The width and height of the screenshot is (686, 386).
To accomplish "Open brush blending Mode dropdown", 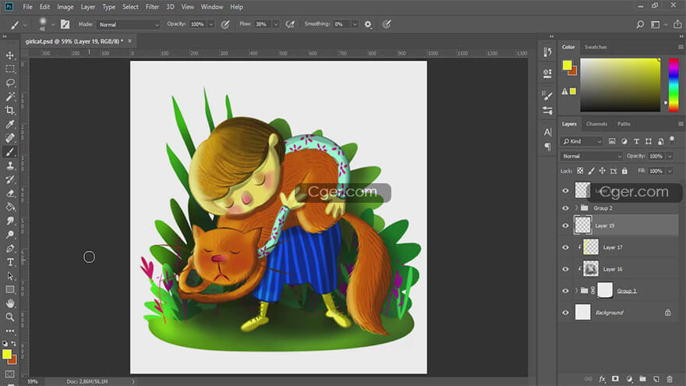I will point(129,24).
